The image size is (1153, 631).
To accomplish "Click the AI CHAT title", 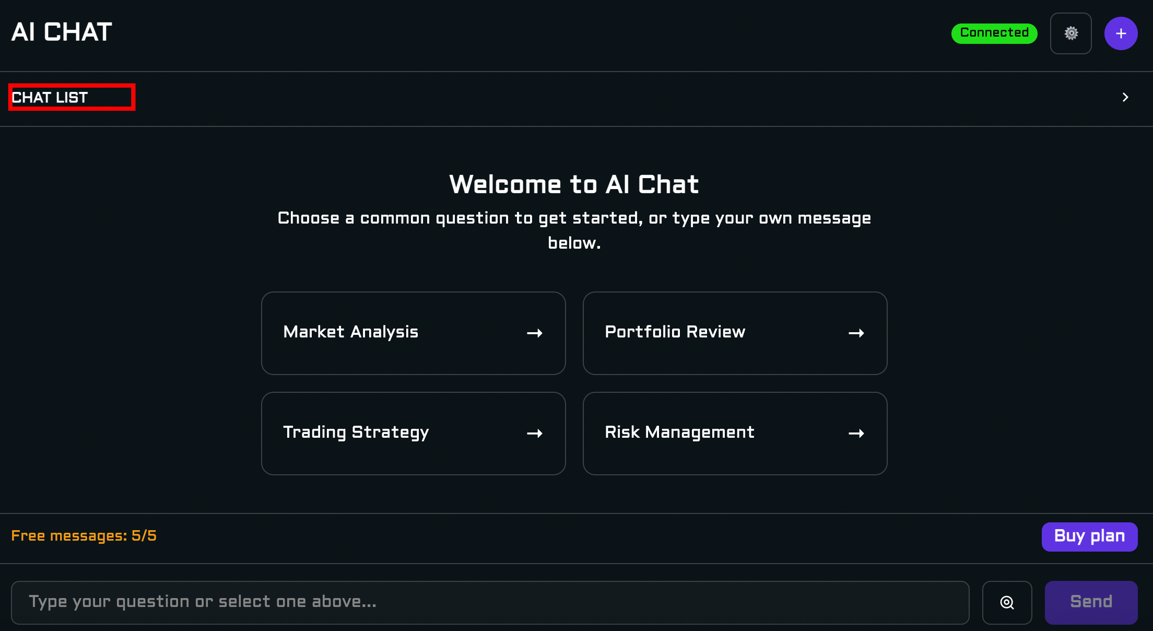I will coord(62,32).
